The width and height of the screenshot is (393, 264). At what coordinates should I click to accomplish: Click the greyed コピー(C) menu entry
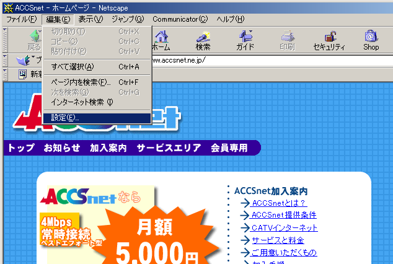tap(97, 42)
